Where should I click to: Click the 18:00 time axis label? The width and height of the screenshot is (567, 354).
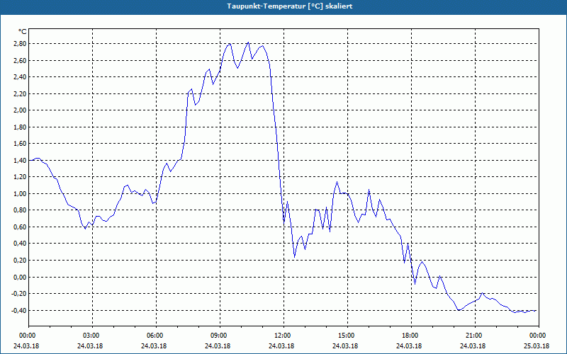[411, 336]
